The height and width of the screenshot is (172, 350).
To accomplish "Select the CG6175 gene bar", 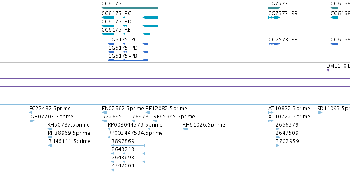I will click(x=130, y=8).
